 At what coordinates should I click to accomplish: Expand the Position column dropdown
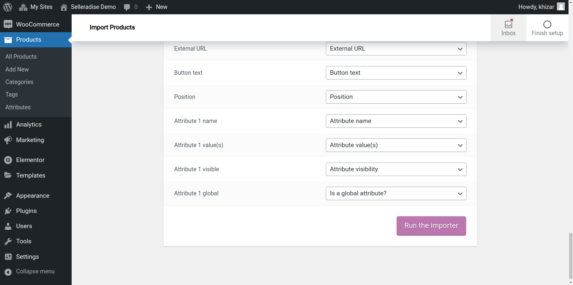(396, 97)
